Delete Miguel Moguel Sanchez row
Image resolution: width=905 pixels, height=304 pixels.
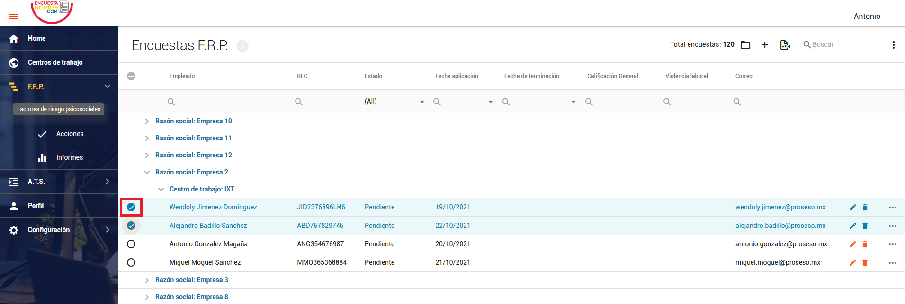(865, 262)
